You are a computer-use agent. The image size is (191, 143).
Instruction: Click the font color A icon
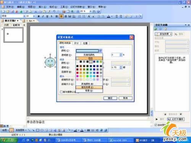click(108, 16)
